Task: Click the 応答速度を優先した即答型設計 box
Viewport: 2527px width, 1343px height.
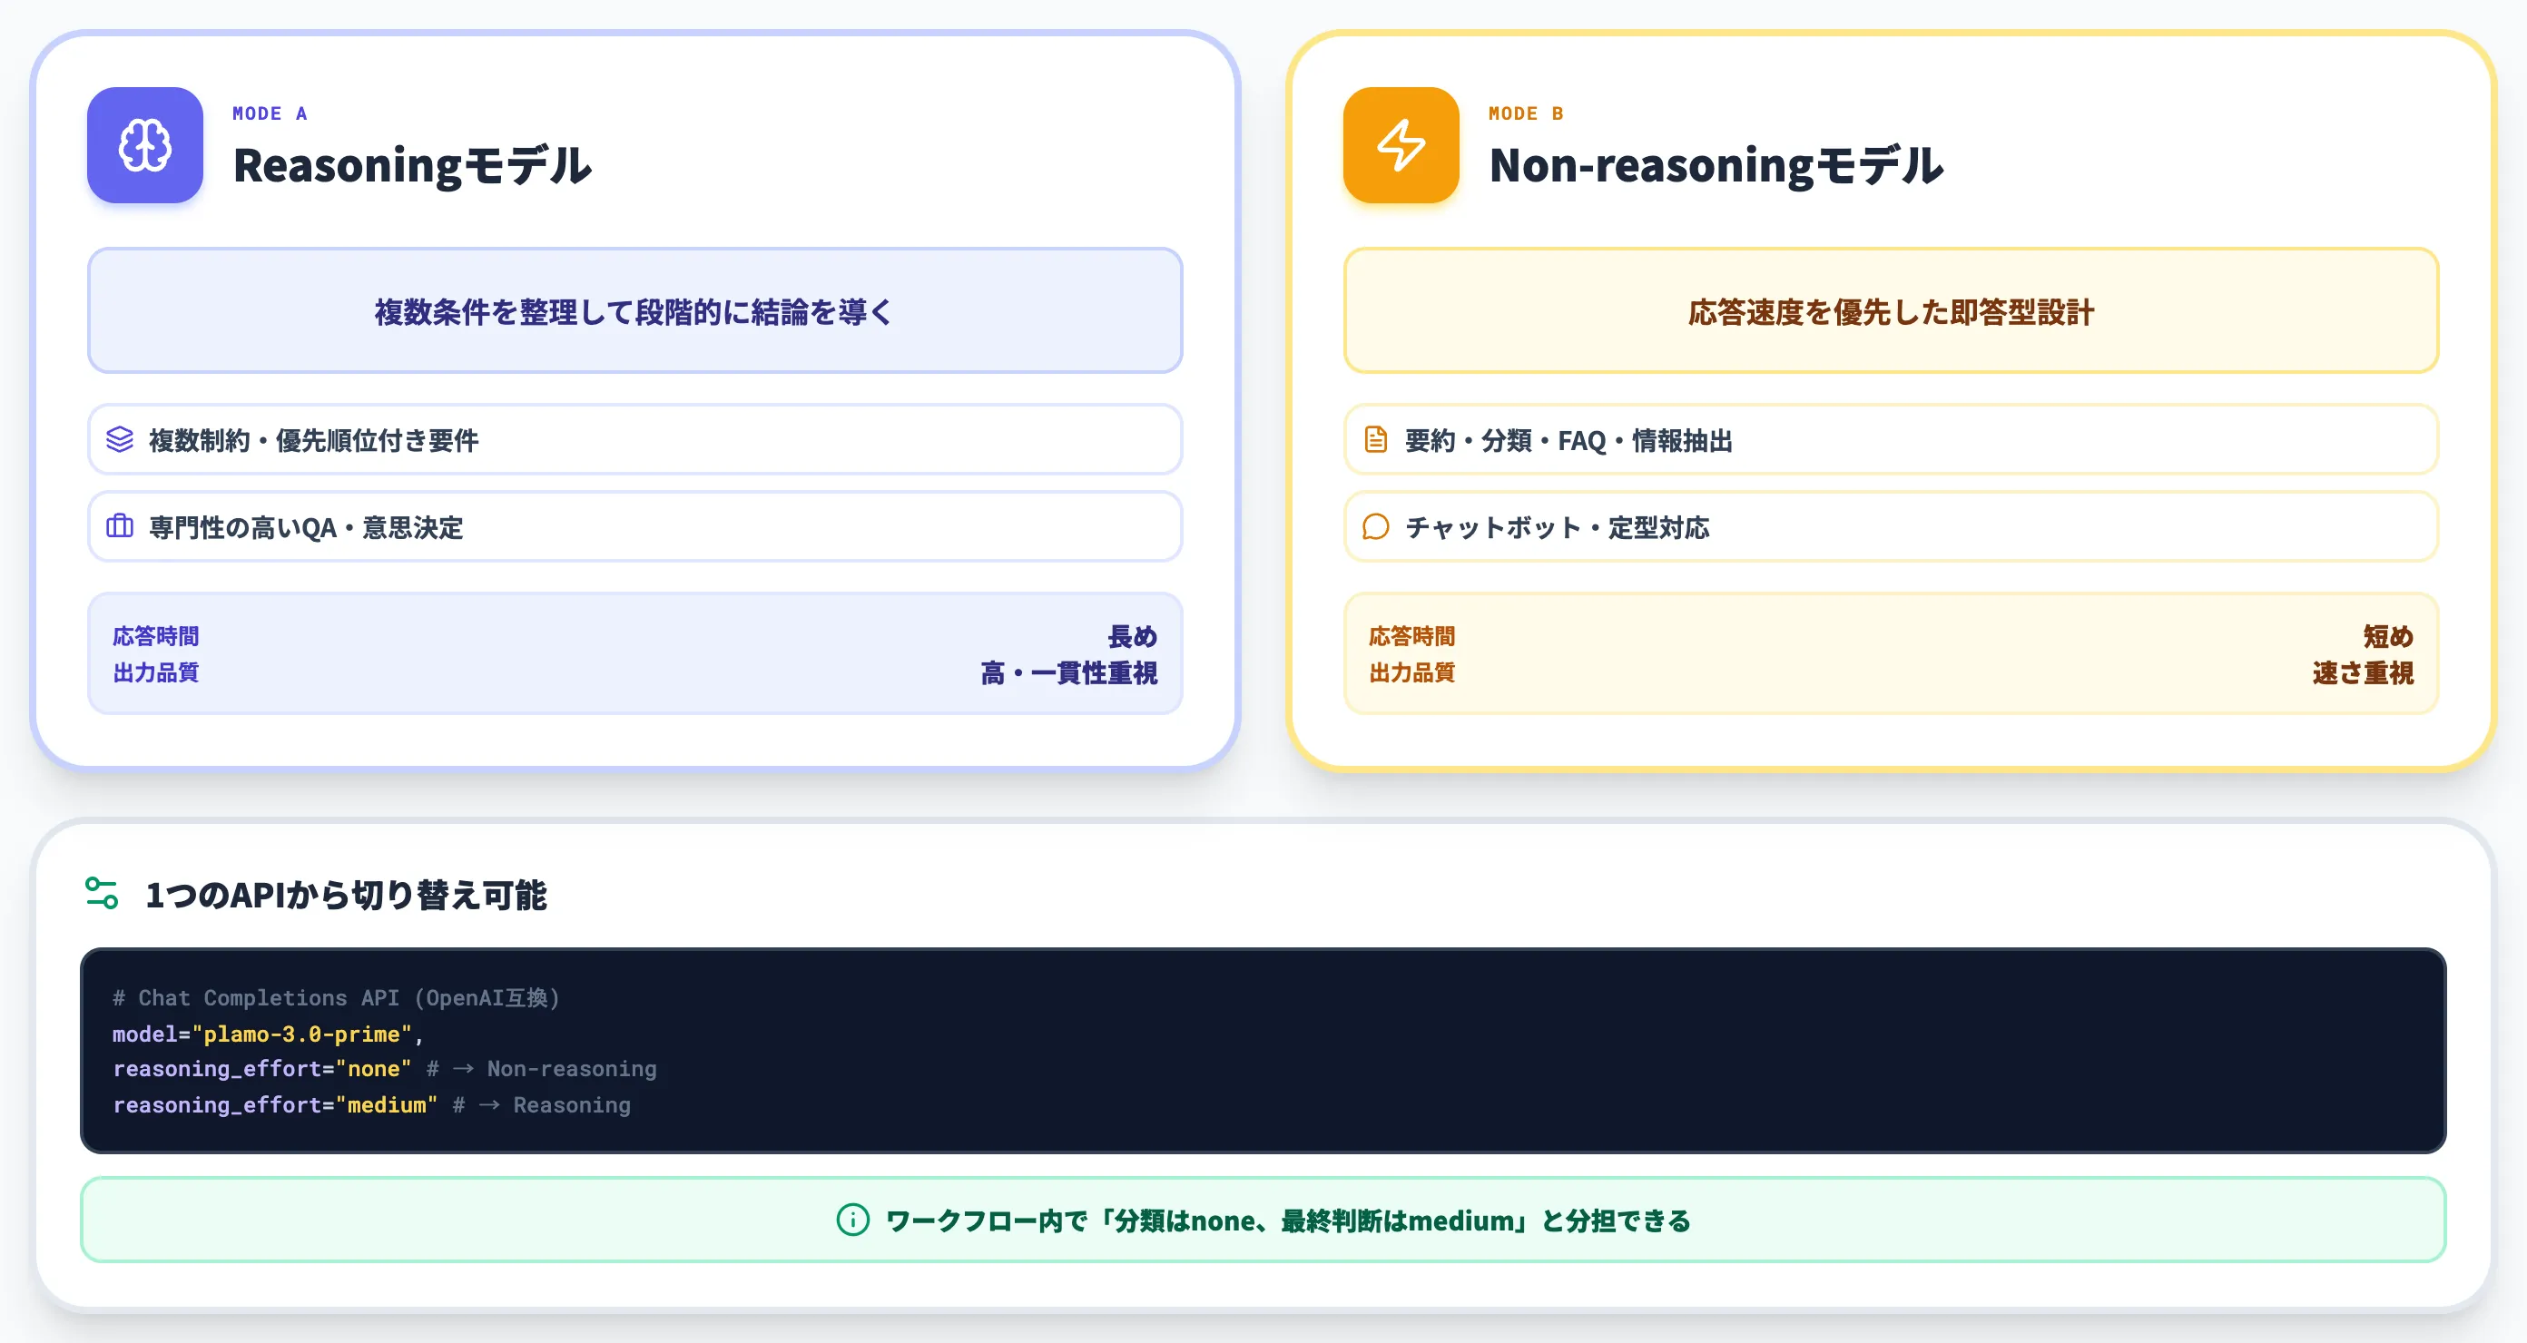Action: click(x=1891, y=310)
